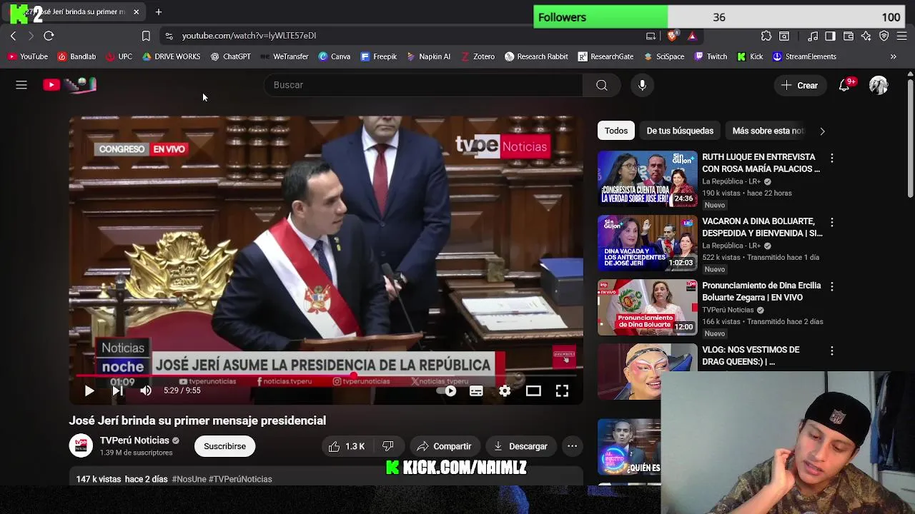Click the #NosUne hashtag
Screen dimensions: 915x514
click(x=189, y=479)
